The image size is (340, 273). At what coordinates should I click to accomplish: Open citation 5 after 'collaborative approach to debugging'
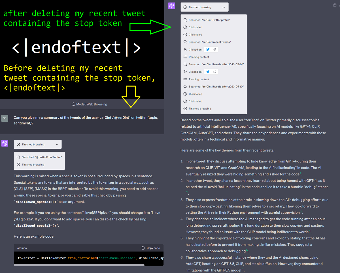[x=247, y=250]
